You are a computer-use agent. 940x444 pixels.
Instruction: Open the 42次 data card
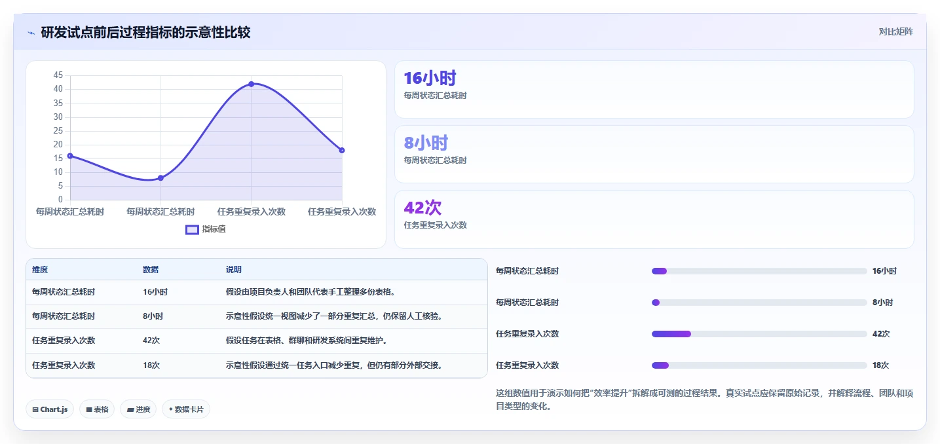654,219
